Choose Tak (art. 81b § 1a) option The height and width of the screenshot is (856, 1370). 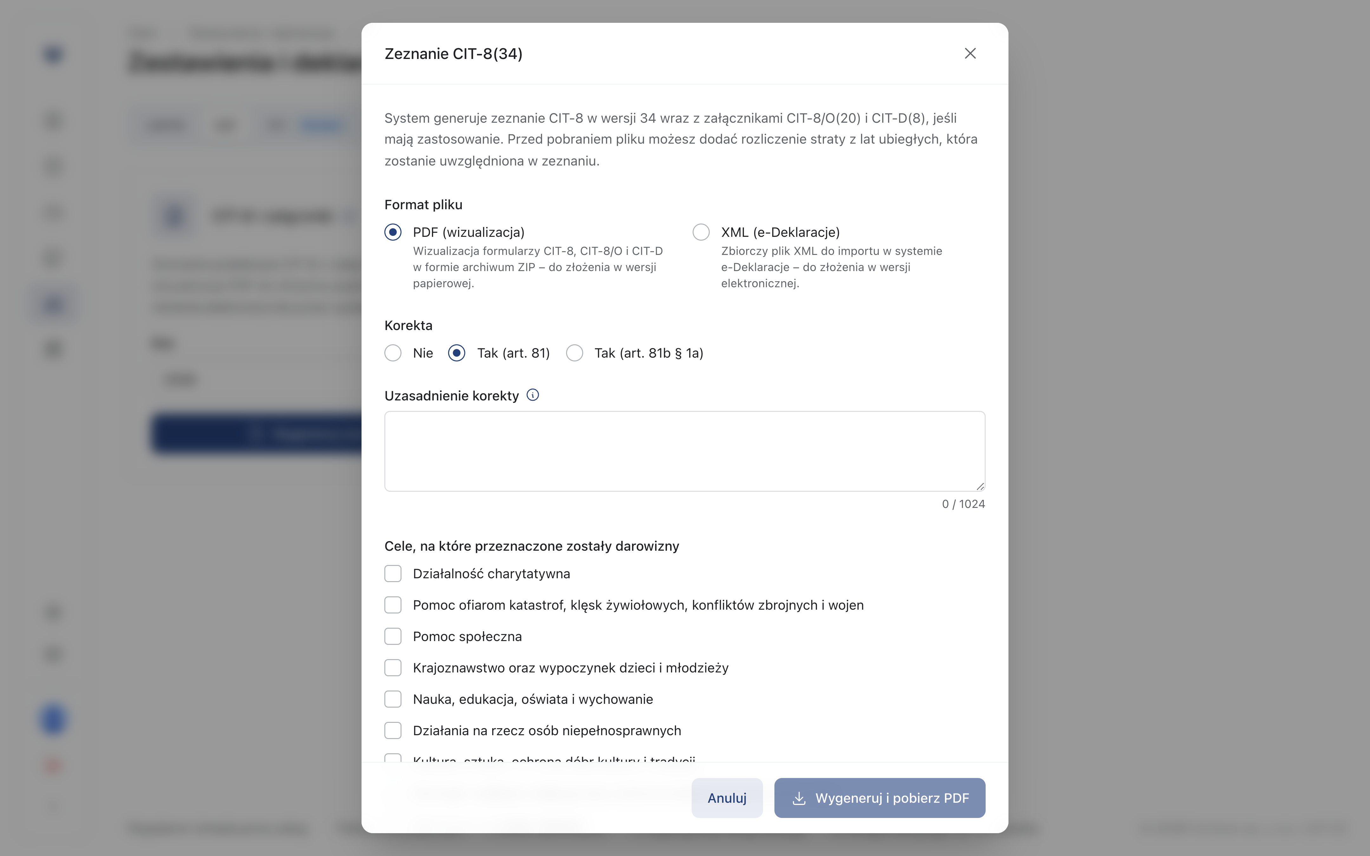(x=575, y=353)
